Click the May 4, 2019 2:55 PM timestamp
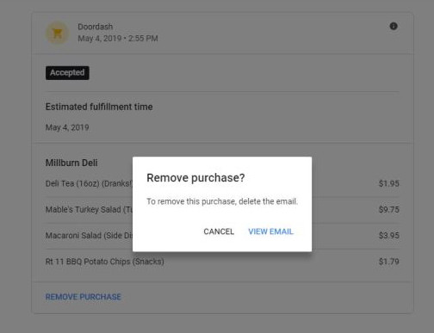 pyautogui.click(x=118, y=39)
